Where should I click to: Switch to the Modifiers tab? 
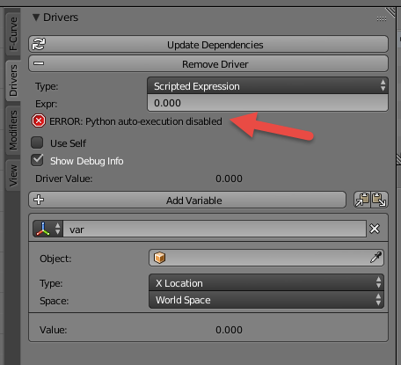click(13, 130)
